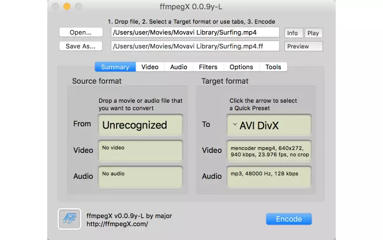Click the Preview button
The width and height of the screenshot is (383, 240).
(x=303, y=46)
